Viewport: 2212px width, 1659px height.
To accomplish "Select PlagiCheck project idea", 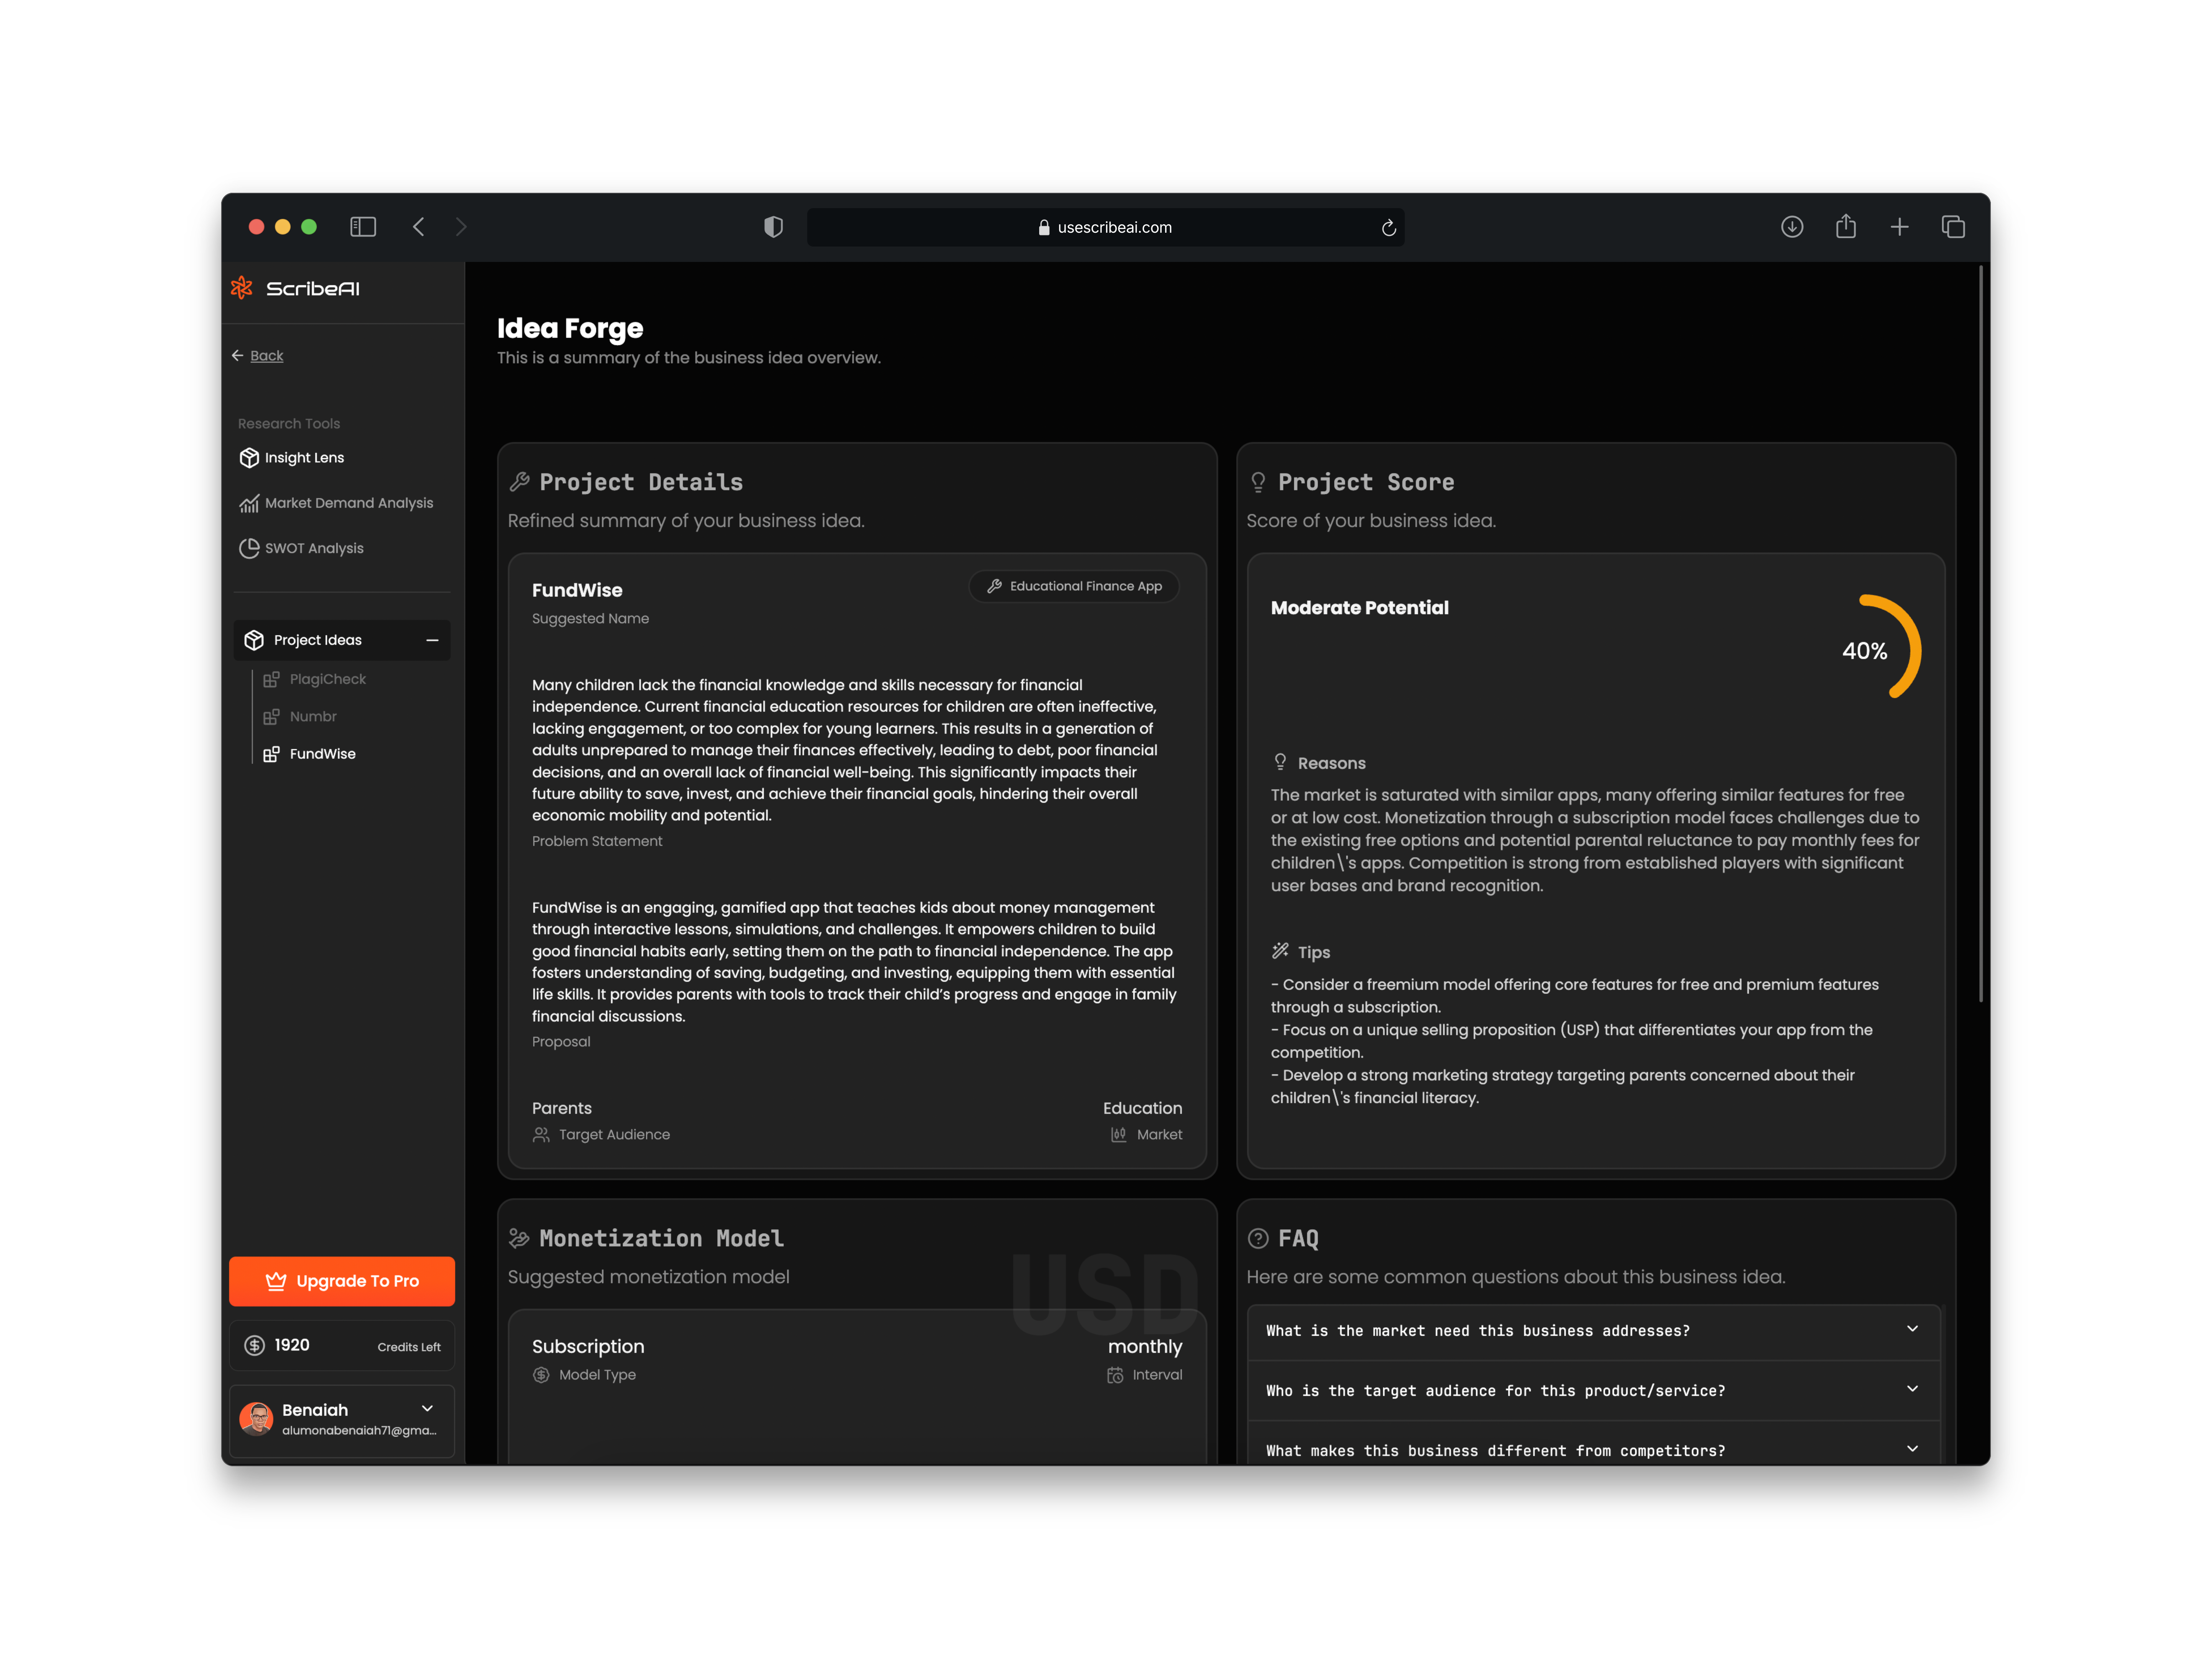I will pos(327,679).
